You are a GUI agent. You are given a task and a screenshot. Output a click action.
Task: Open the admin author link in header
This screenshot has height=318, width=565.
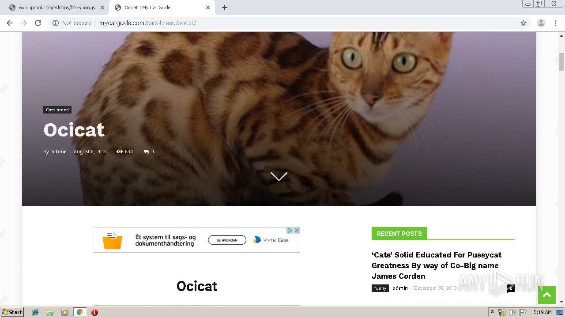(59, 151)
